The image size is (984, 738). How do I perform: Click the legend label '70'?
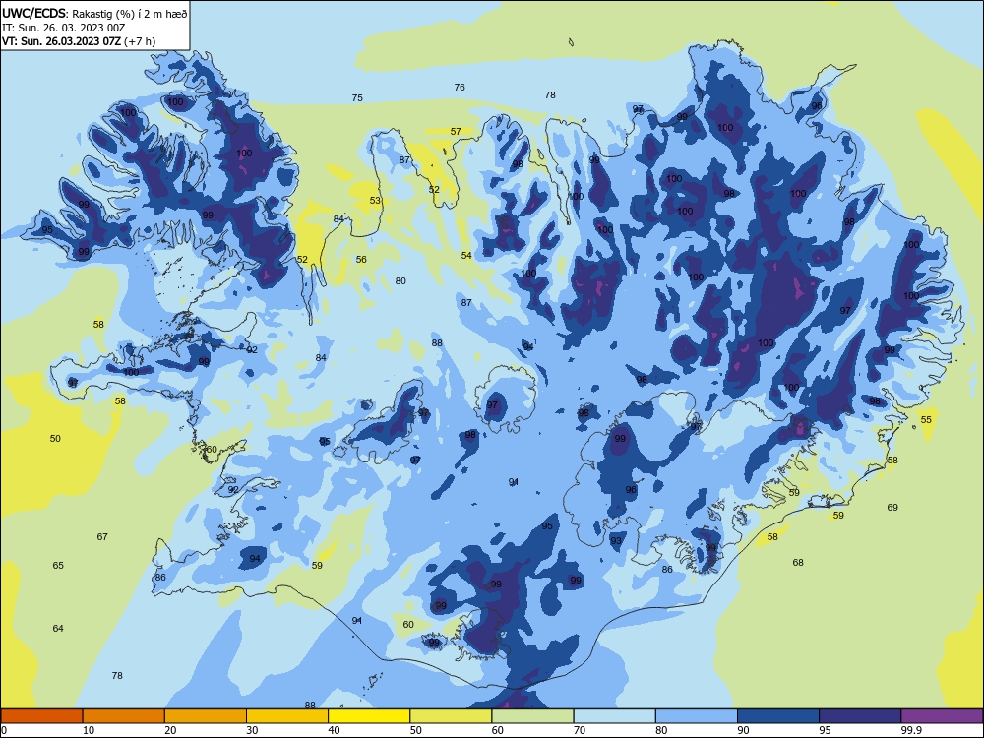[580, 730]
